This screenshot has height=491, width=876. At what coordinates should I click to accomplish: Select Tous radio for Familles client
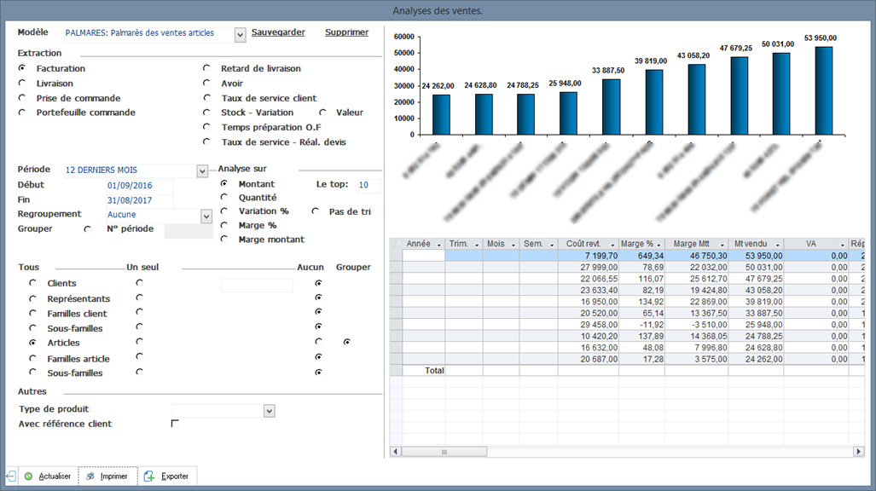(x=33, y=314)
